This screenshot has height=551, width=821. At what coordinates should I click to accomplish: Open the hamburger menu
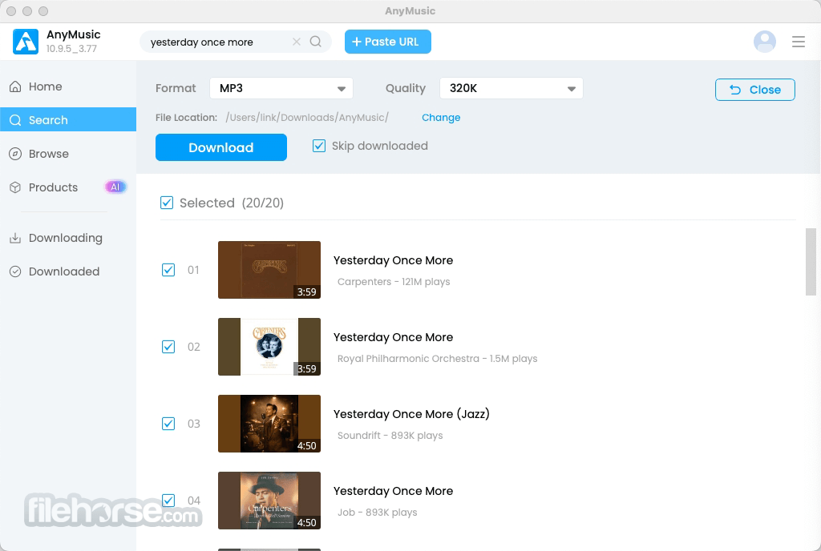[x=799, y=42]
